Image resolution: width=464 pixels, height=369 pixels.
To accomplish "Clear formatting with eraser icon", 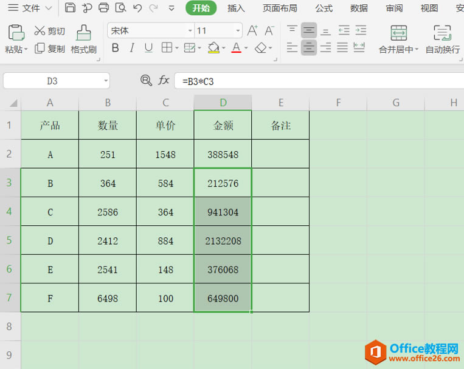I will [261, 47].
